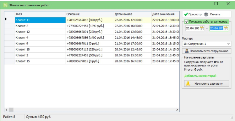Image resolution: width=235 pixels, height=121 pixels.
Task: Click the employee icon on Показать всех сотрудников
Action: (187, 51)
